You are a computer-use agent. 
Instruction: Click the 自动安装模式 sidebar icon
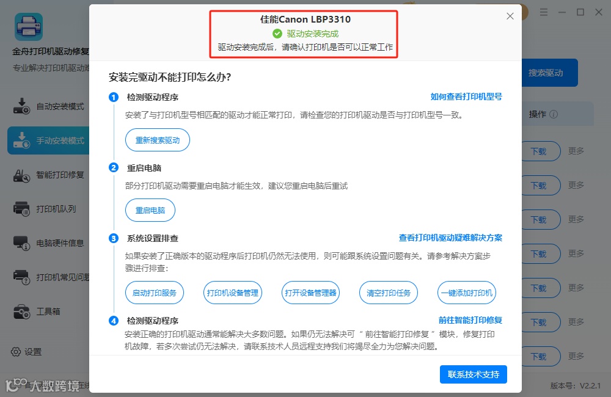(x=21, y=106)
